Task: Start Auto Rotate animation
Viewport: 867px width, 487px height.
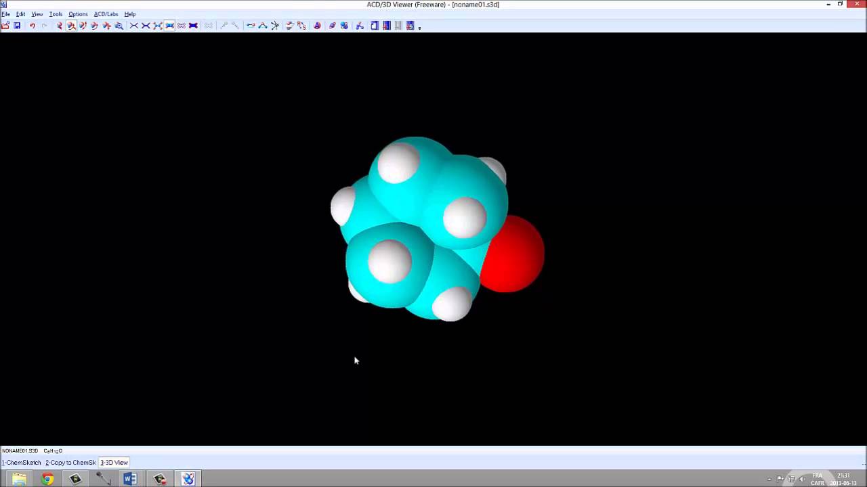Action: coord(289,26)
